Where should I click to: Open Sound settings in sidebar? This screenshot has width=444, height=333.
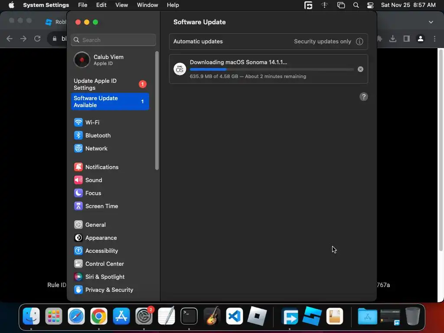point(110,180)
